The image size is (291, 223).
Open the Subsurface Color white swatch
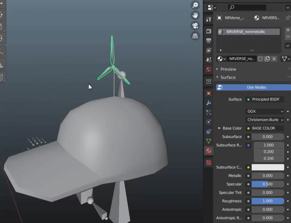268,167
